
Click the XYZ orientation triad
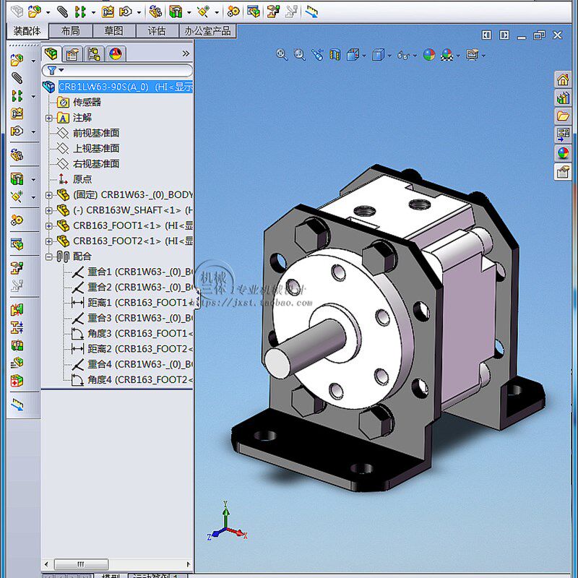[226, 520]
